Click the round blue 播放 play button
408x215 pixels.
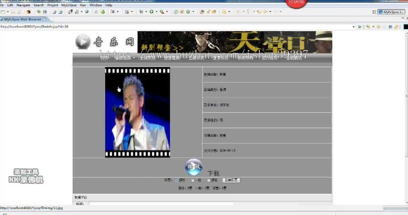[x=194, y=167]
